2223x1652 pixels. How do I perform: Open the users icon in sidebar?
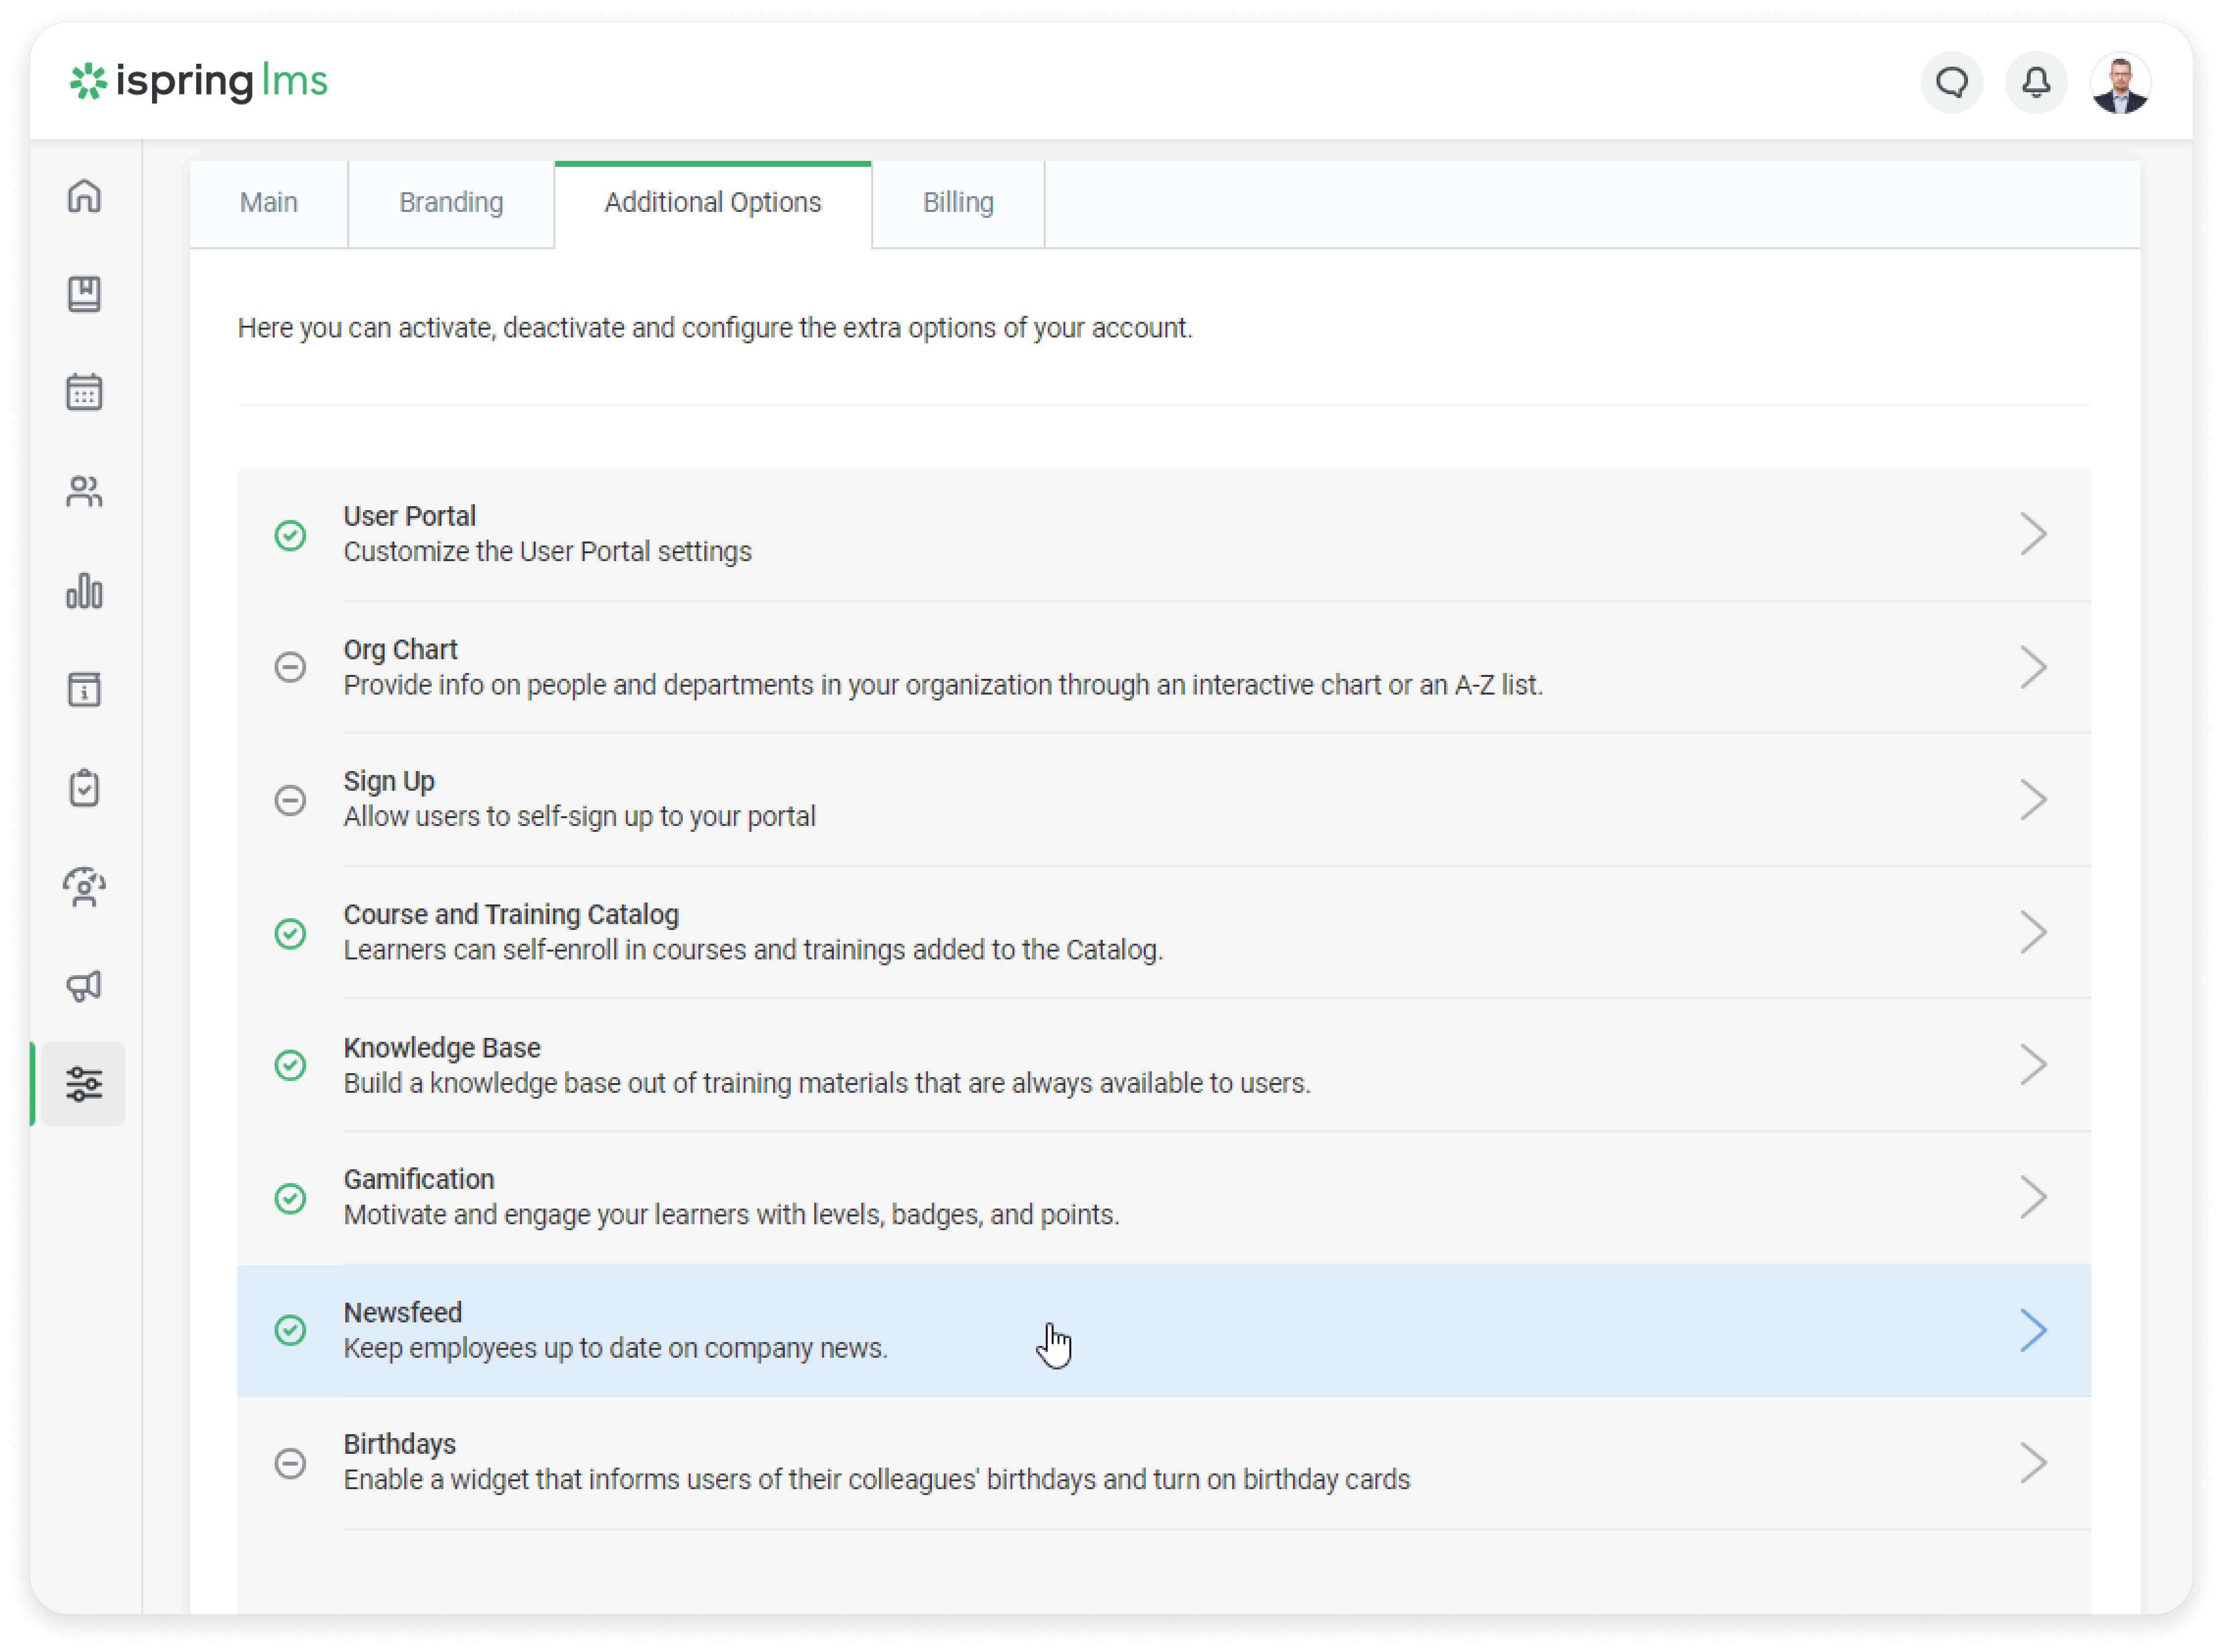(x=84, y=491)
